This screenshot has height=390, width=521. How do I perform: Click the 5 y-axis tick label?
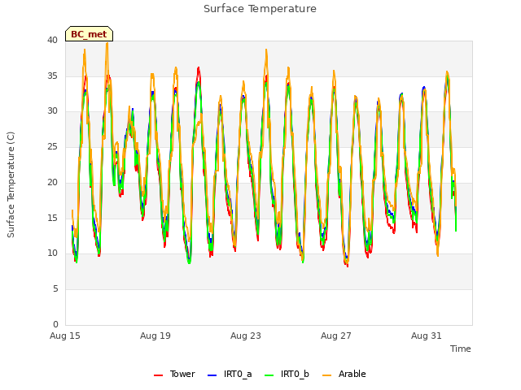[55, 289]
